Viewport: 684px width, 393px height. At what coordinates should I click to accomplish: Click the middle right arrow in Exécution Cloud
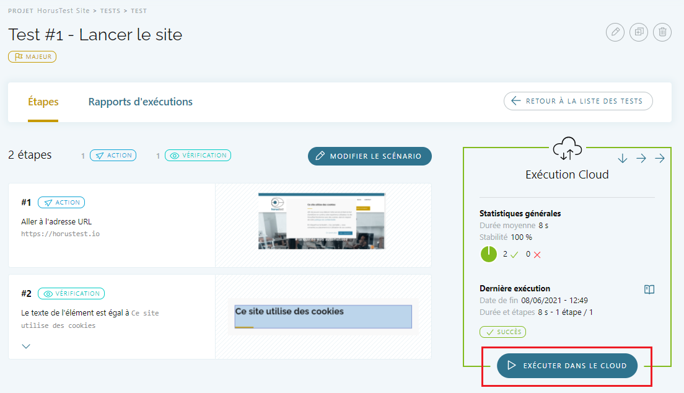(641, 159)
